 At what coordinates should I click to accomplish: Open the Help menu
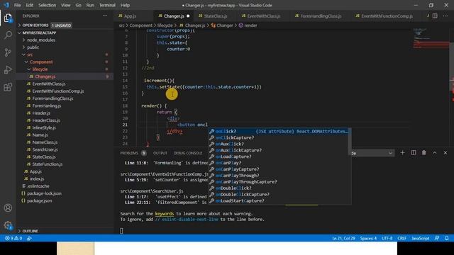125,5
